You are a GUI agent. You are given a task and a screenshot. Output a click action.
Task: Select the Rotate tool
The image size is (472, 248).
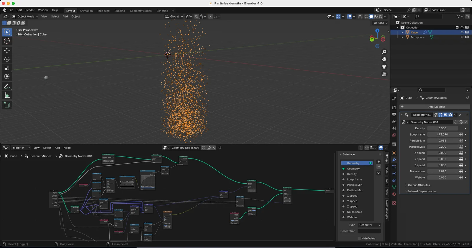coord(7,59)
